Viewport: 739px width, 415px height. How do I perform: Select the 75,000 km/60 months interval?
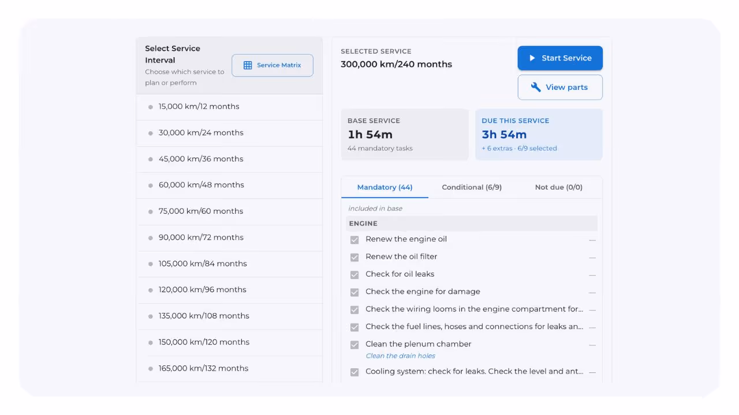(229, 212)
